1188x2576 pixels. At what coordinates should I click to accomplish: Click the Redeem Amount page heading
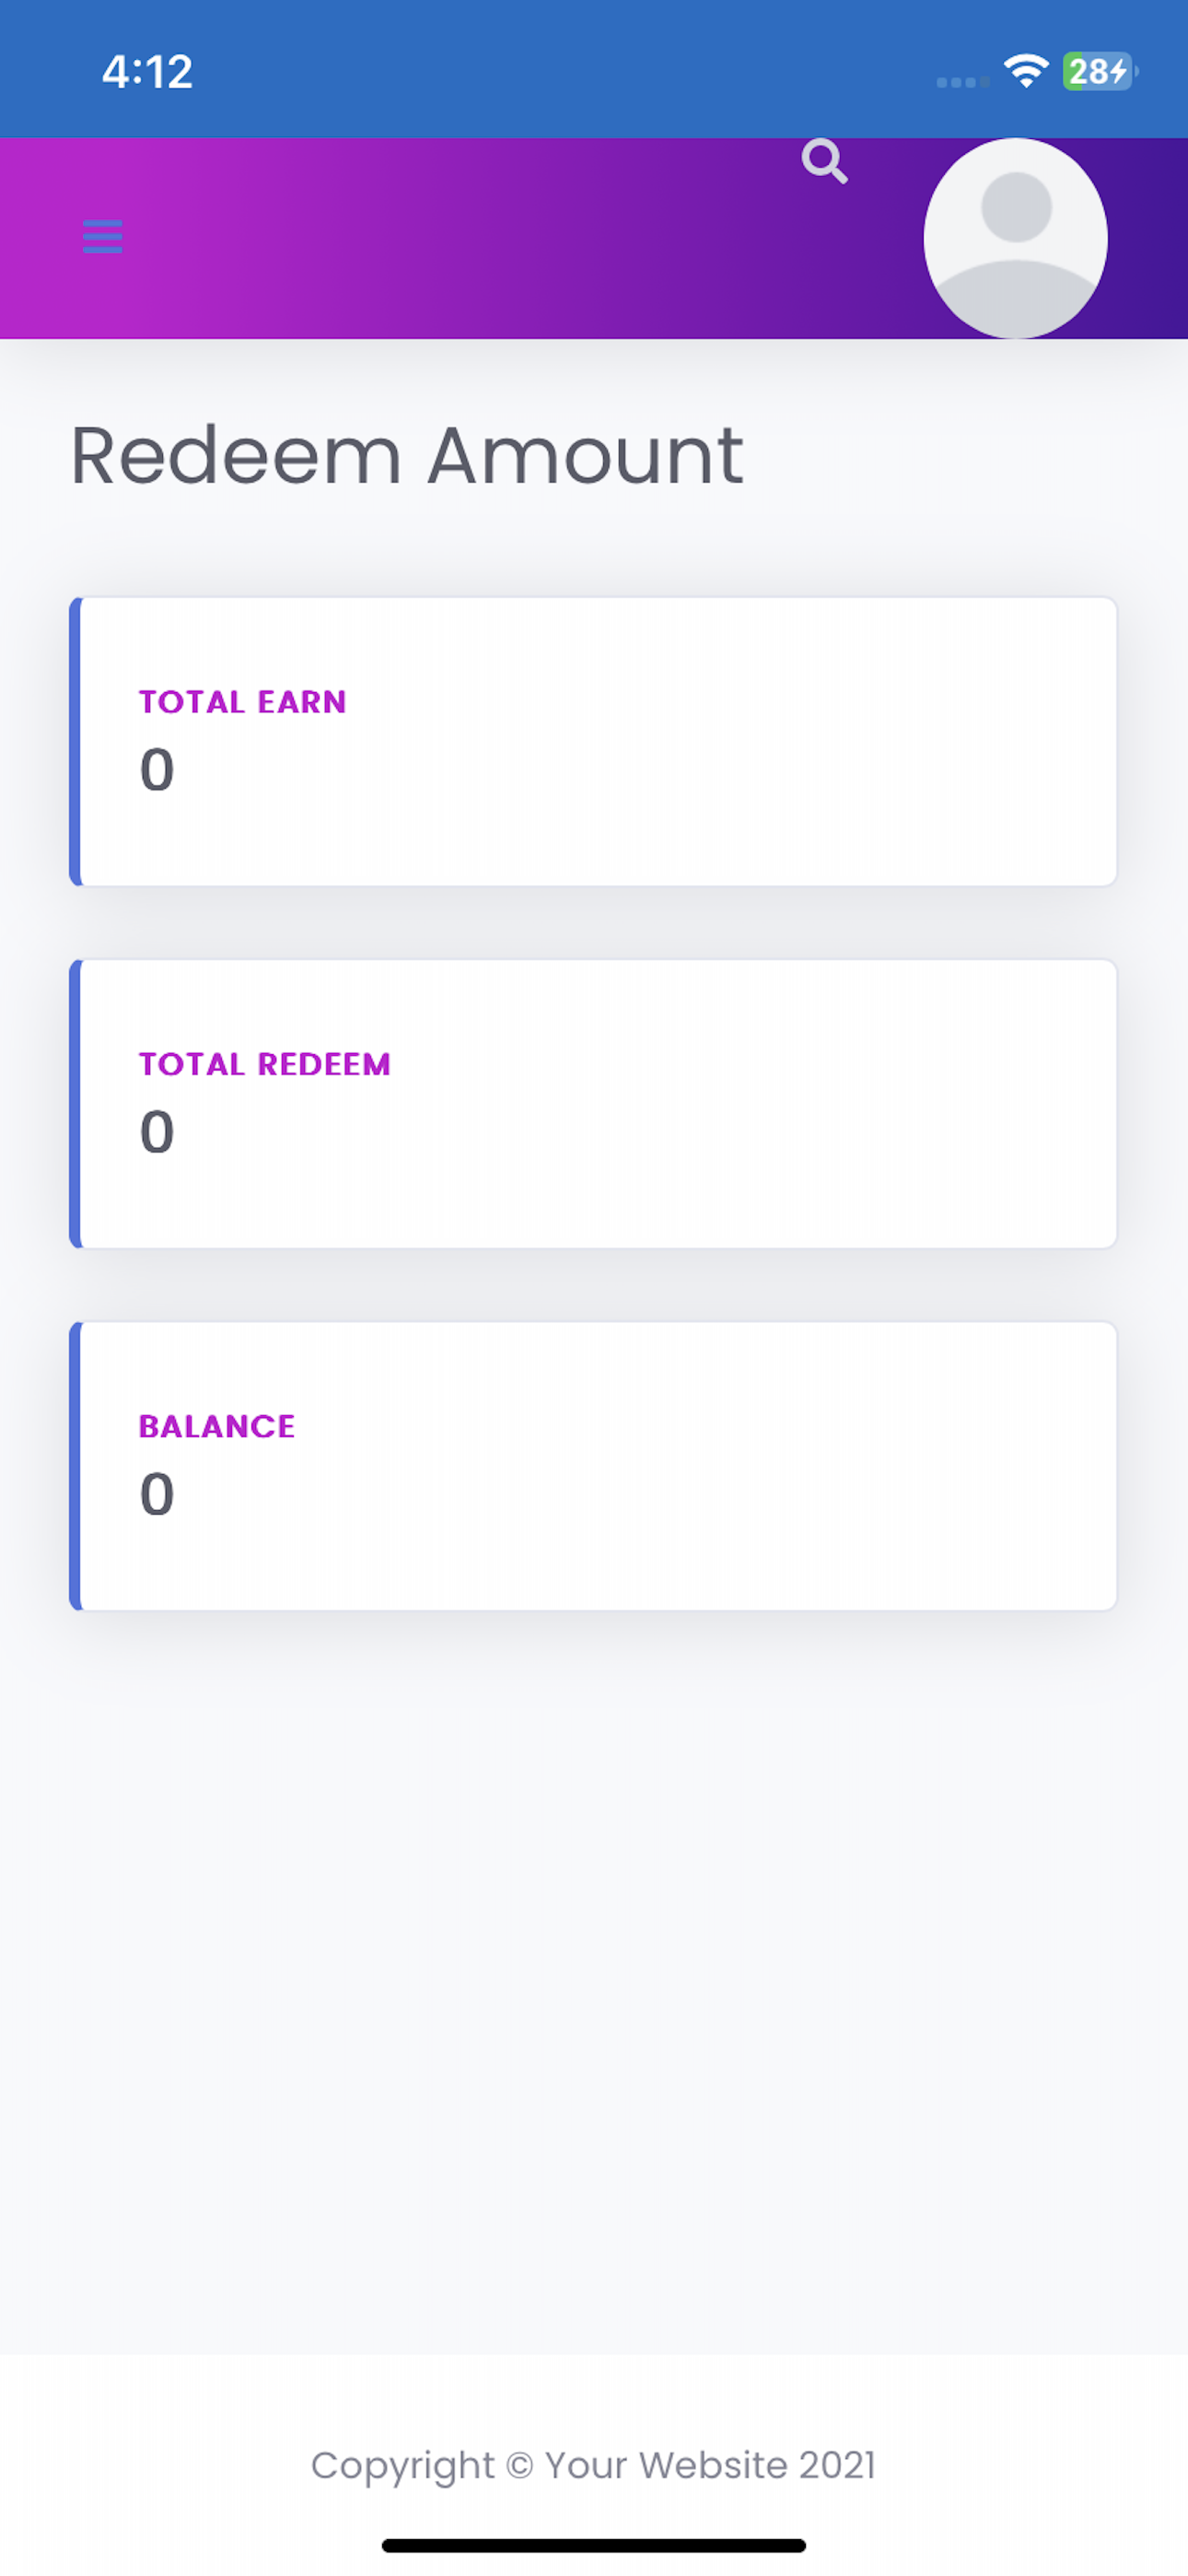(x=407, y=456)
